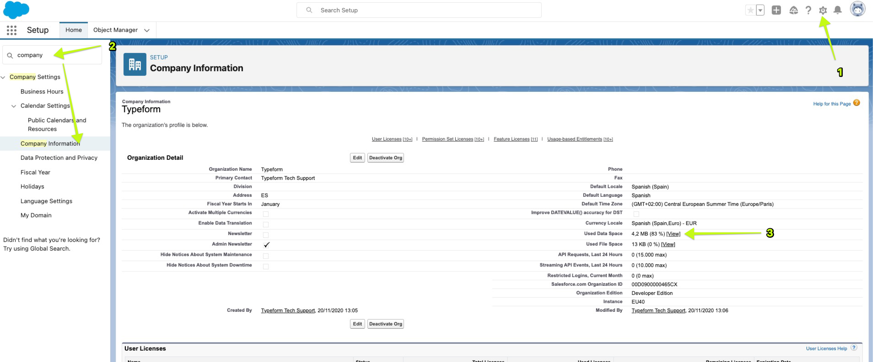Click the Trailhead guidance icon
Screen dimensions: 877x362
click(794, 10)
